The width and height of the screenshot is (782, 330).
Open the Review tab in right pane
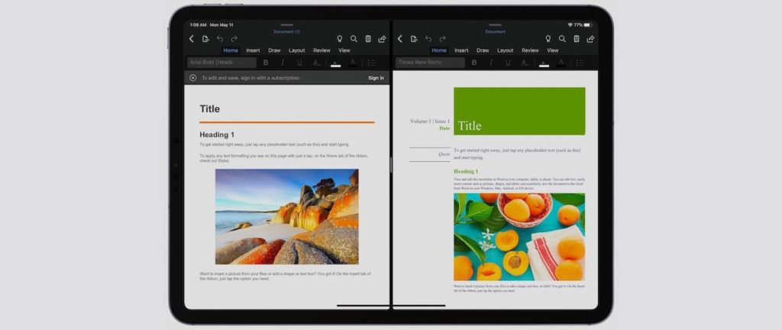pos(531,50)
